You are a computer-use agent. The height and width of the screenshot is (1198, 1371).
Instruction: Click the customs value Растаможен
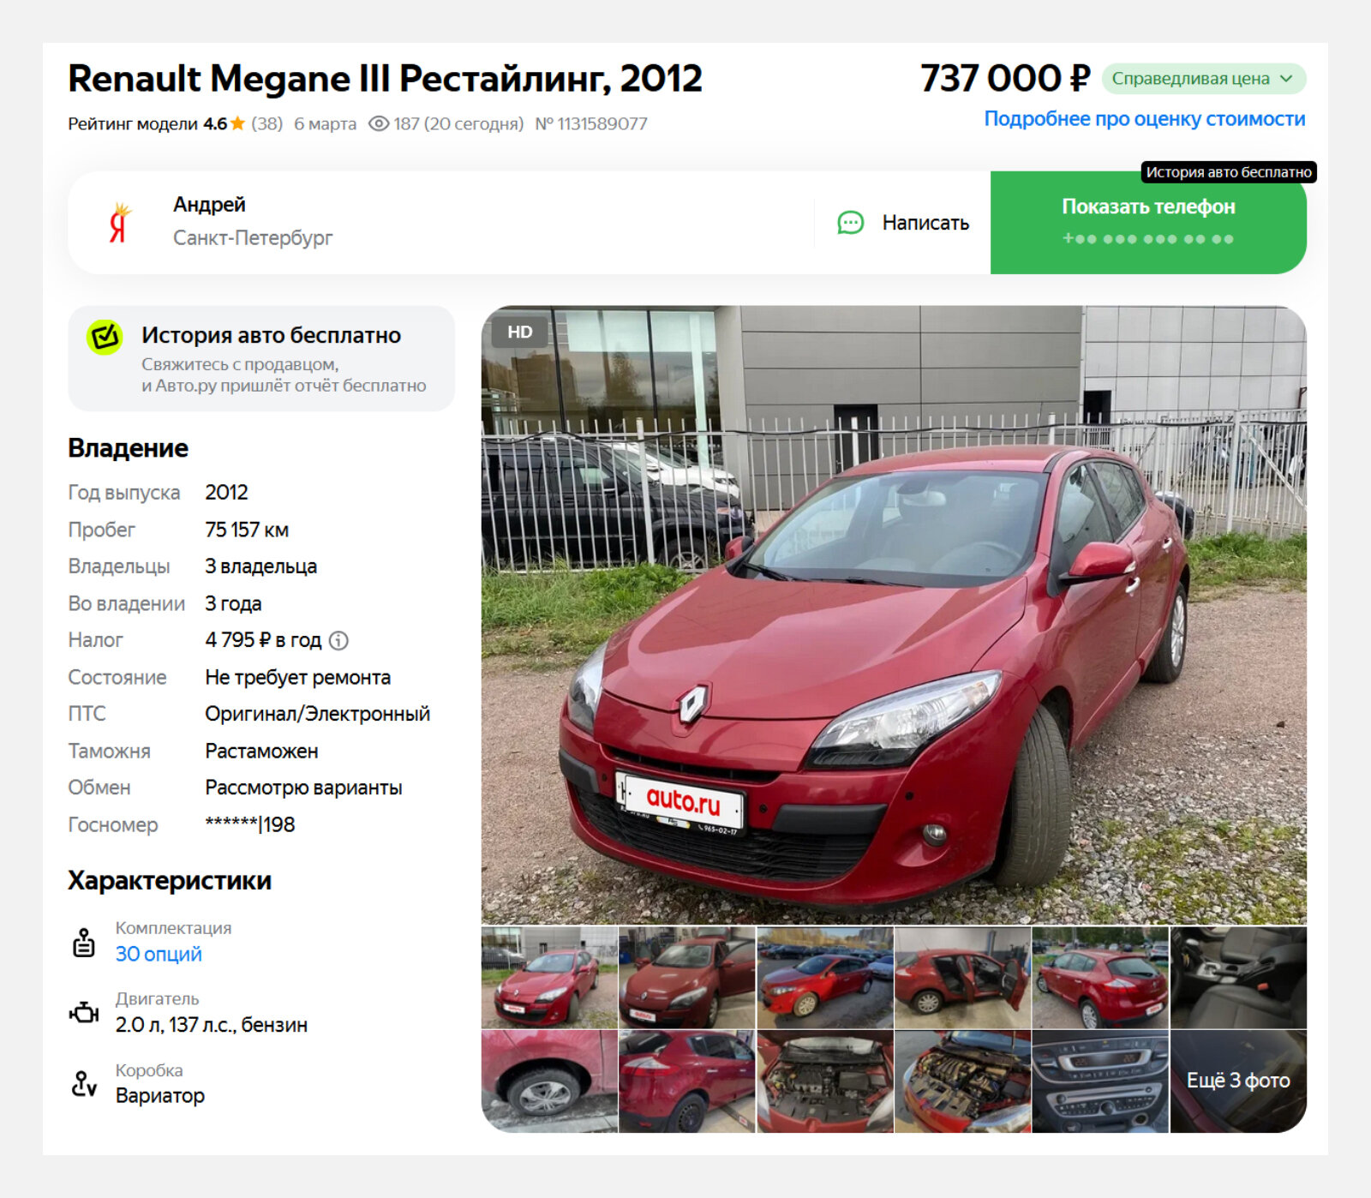pyautogui.click(x=261, y=752)
